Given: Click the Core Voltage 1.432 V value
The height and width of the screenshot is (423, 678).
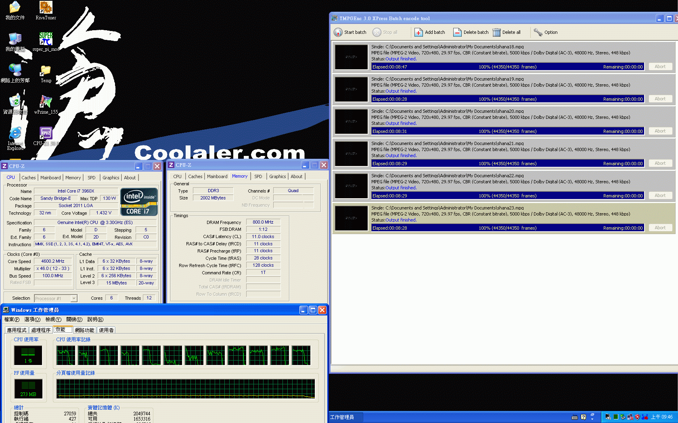Looking at the screenshot, I should pyautogui.click(x=104, y=213).
